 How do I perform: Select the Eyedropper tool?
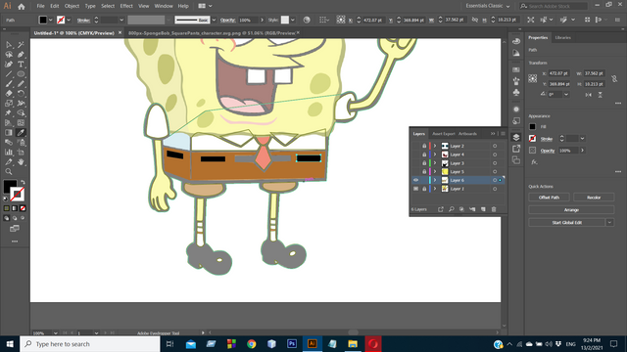(21, 133)
